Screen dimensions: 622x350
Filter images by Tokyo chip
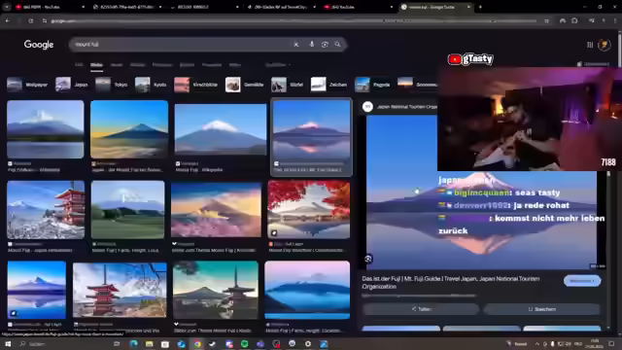tap(112, 85)
